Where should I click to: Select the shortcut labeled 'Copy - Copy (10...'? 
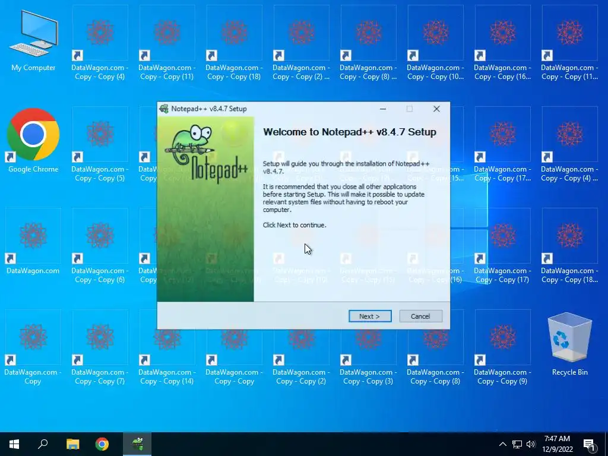(x=435, y=43)
